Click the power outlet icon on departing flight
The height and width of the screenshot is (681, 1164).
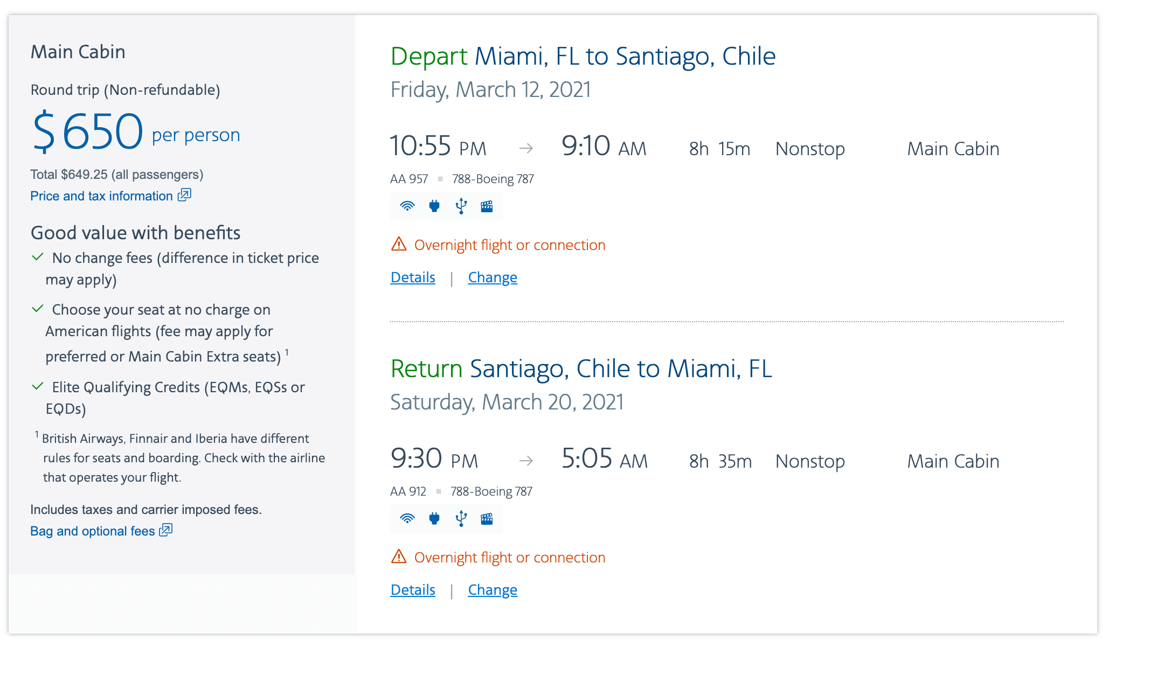434,206
